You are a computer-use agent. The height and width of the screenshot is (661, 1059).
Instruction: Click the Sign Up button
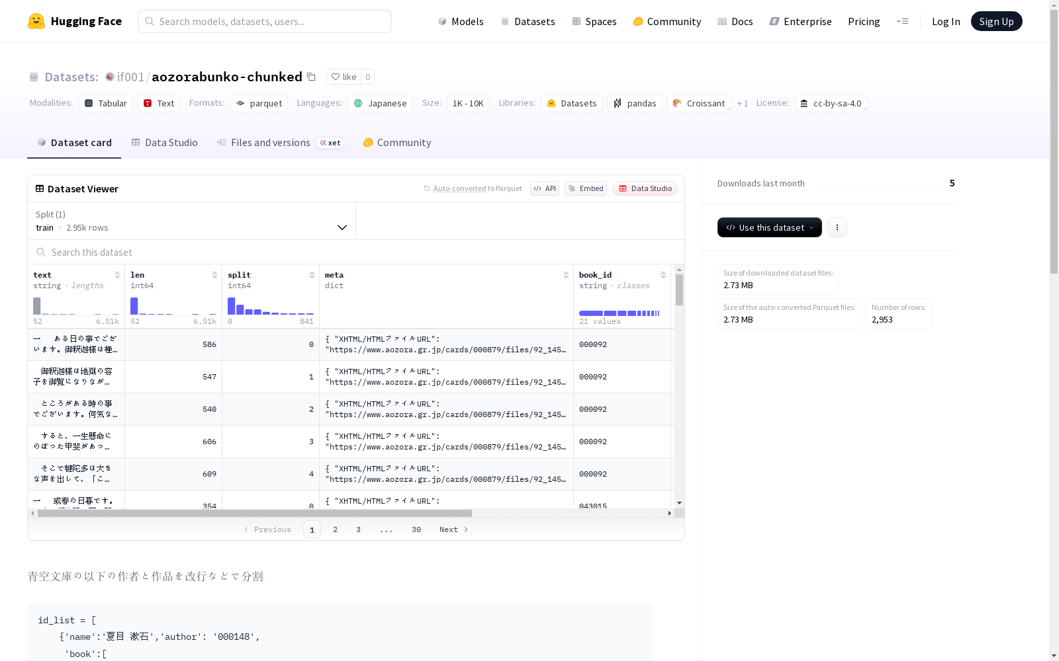pyautogui.click(x=996, y=21)
